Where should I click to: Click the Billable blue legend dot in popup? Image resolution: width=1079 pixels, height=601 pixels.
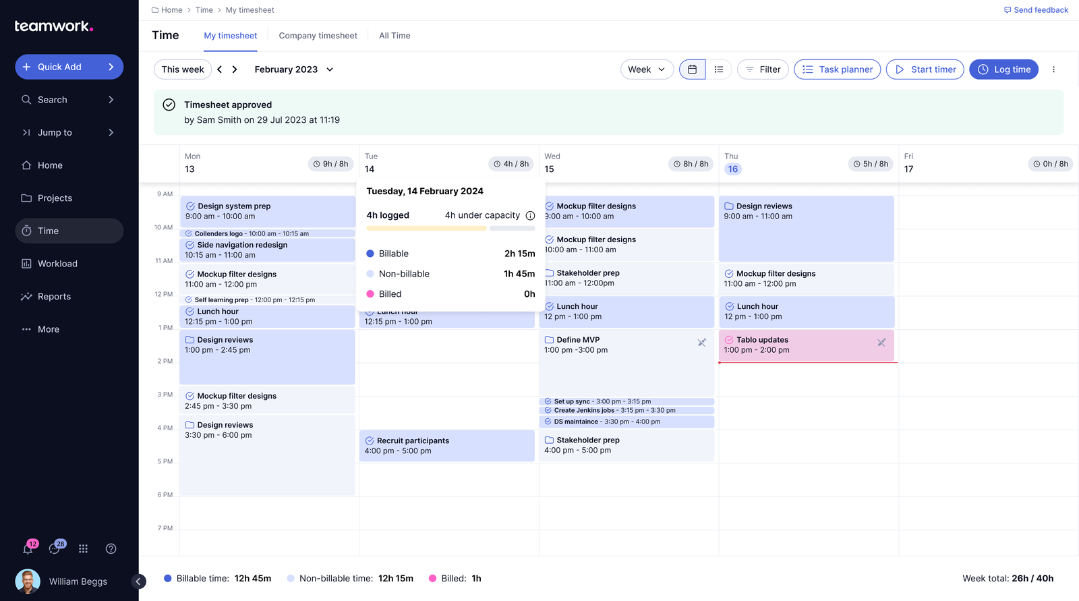coord(370,254)
